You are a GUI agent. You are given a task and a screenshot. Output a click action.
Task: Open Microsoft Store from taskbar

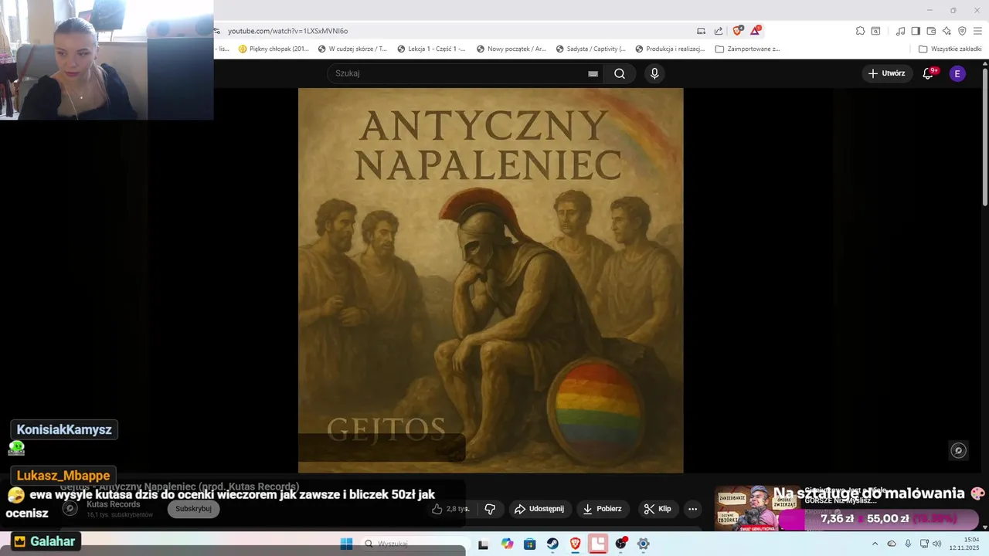tap(529, 544)
